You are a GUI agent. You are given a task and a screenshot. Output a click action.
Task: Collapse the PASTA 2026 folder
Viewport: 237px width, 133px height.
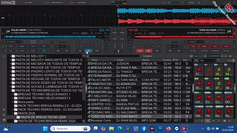click(x=13, y=113)
